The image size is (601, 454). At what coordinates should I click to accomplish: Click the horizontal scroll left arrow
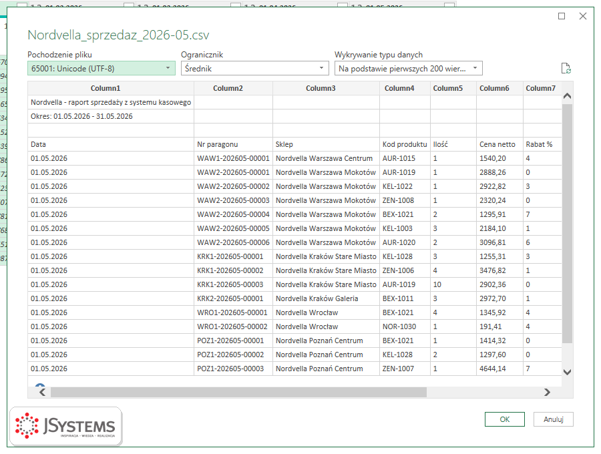click(x=43, y=392)
